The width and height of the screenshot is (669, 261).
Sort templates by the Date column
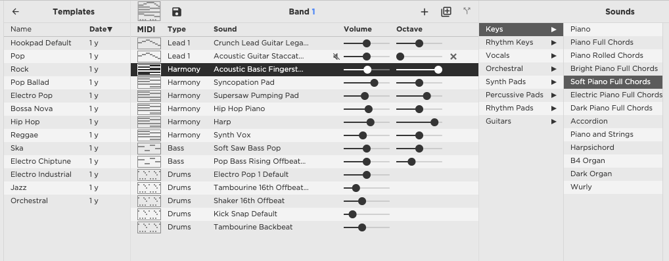pyautogui.click(x=101, y=29)
